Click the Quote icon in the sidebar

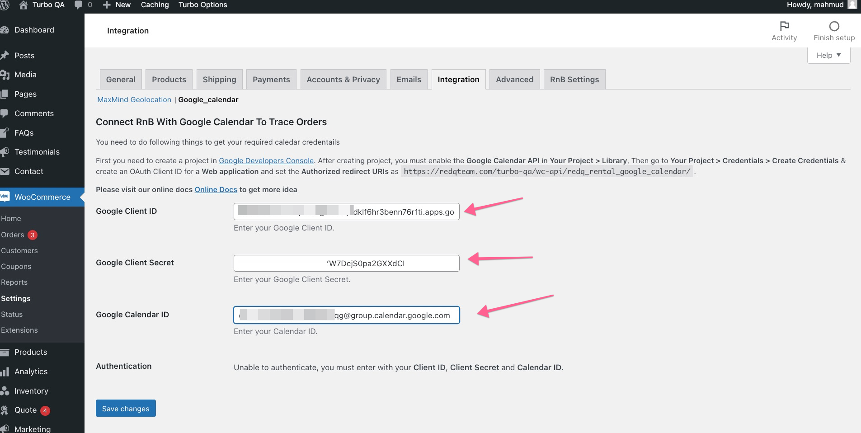5,410
